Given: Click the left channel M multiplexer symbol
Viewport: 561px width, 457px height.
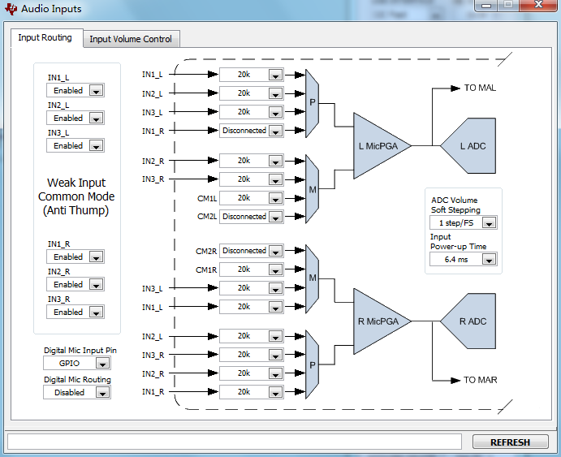Looking at the screenshot, I should point(312,189).
